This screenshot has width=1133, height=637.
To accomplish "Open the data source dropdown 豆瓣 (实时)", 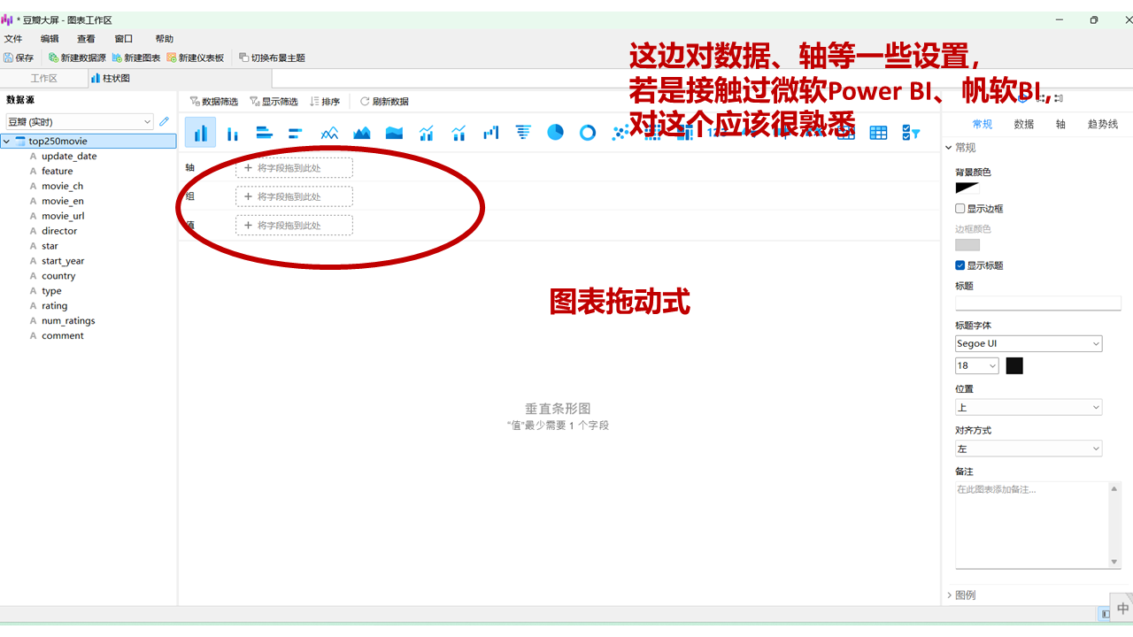I will tap(80, 122).
